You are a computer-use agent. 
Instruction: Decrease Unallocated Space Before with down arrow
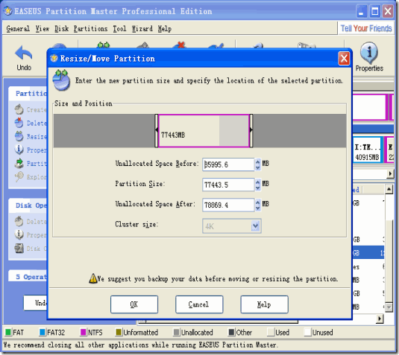257,167
